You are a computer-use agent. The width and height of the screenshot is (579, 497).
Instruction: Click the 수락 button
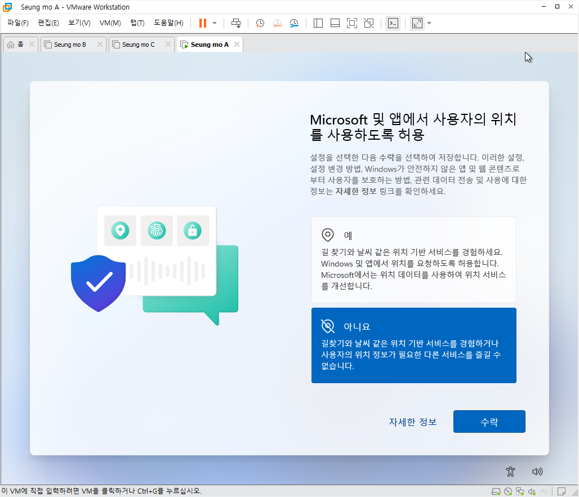click(489, 421)
